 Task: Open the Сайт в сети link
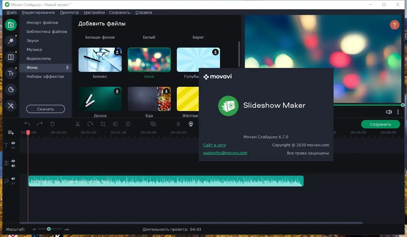214,145
